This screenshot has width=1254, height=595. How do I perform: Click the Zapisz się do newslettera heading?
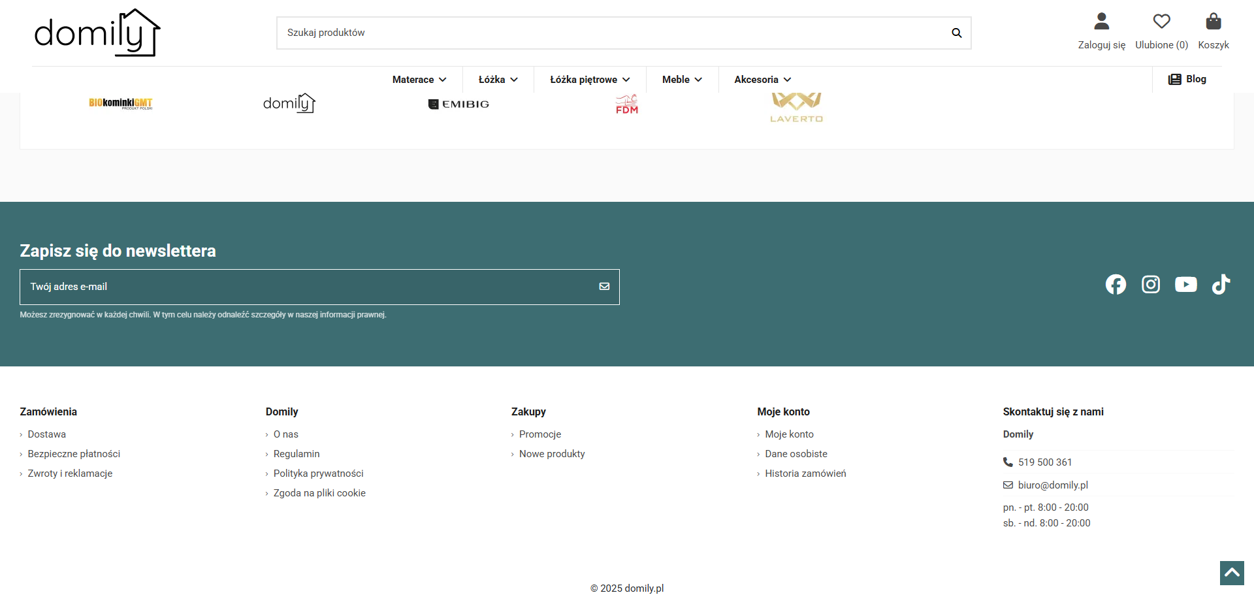[x=118, y=251]
